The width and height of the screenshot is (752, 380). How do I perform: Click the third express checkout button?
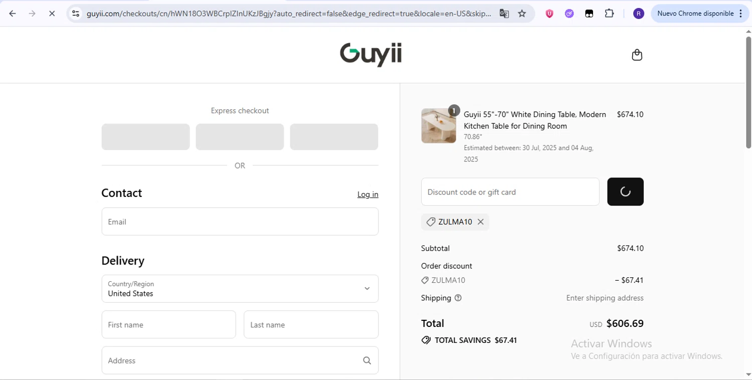click(334, 137)
